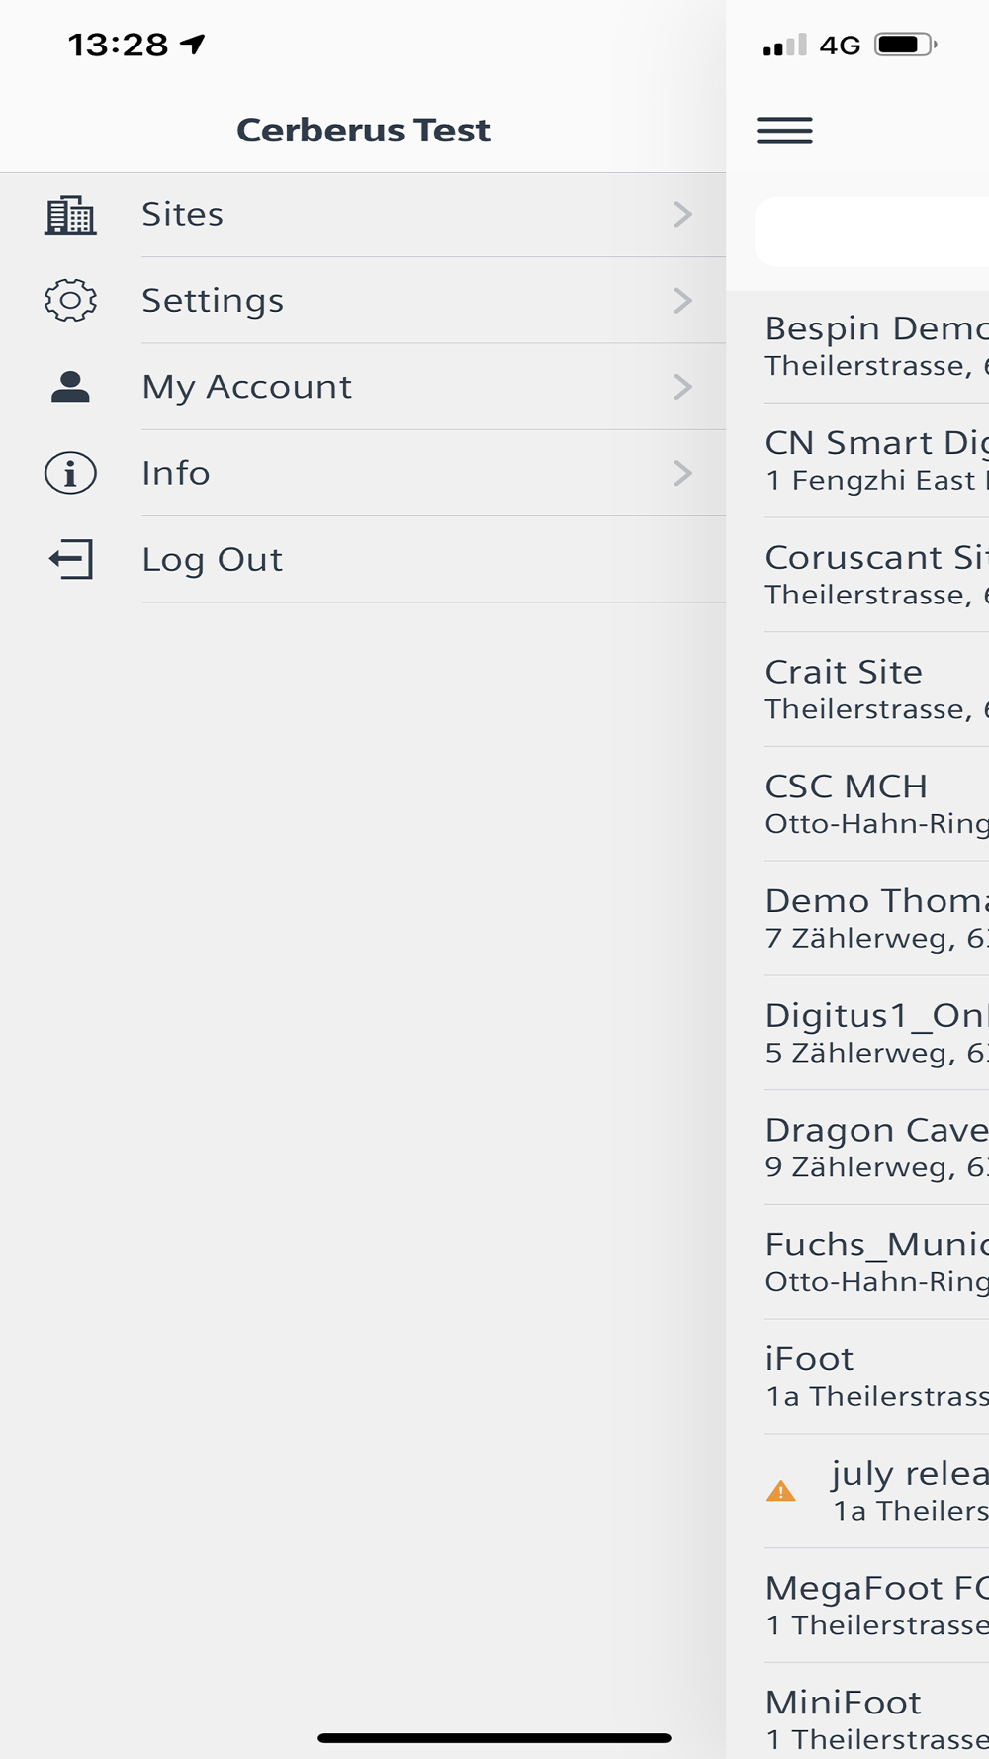Open the Crait Site entry

click(x=876, y=690)
